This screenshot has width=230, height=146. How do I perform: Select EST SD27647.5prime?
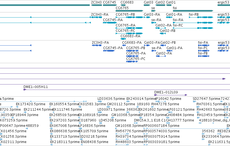(x=206, y=99)
